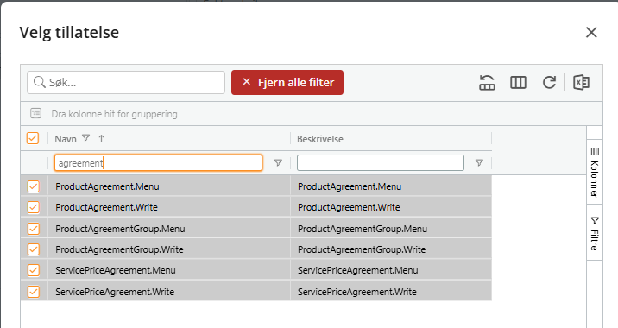Uncheck ProductAgreement.Menu row checkbox
Viewport: 618px width, 328px height.
(x=34, y=186)
